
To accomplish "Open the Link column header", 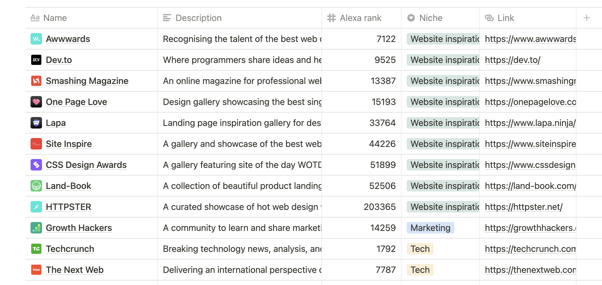I will click(528, 18).
